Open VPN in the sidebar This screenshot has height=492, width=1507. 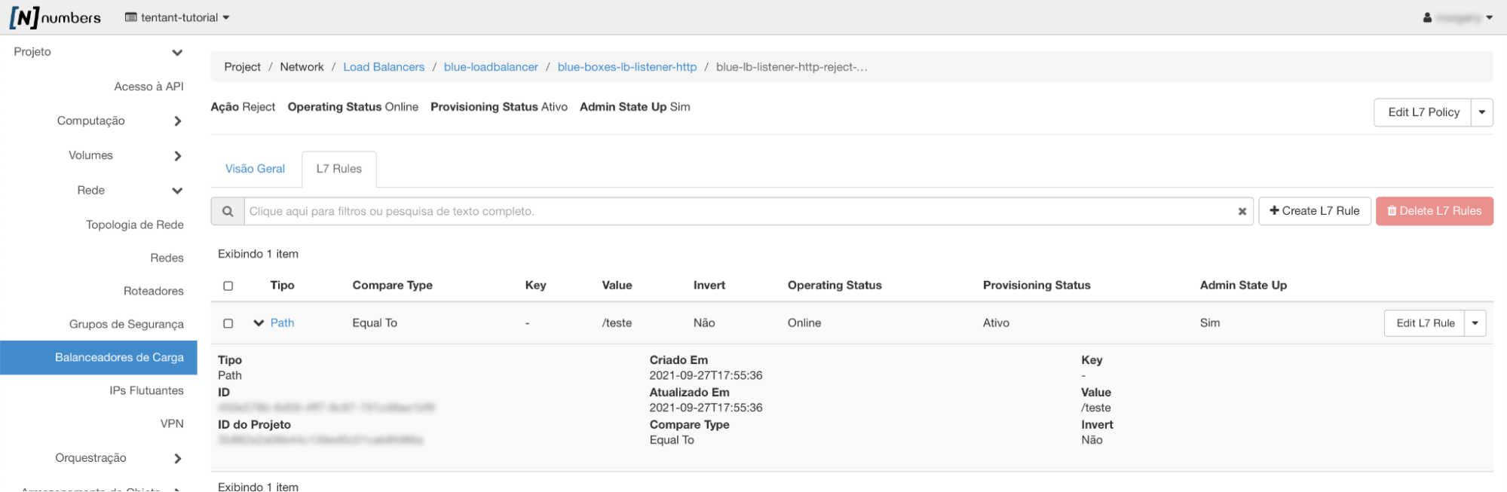tap(172, 423)
